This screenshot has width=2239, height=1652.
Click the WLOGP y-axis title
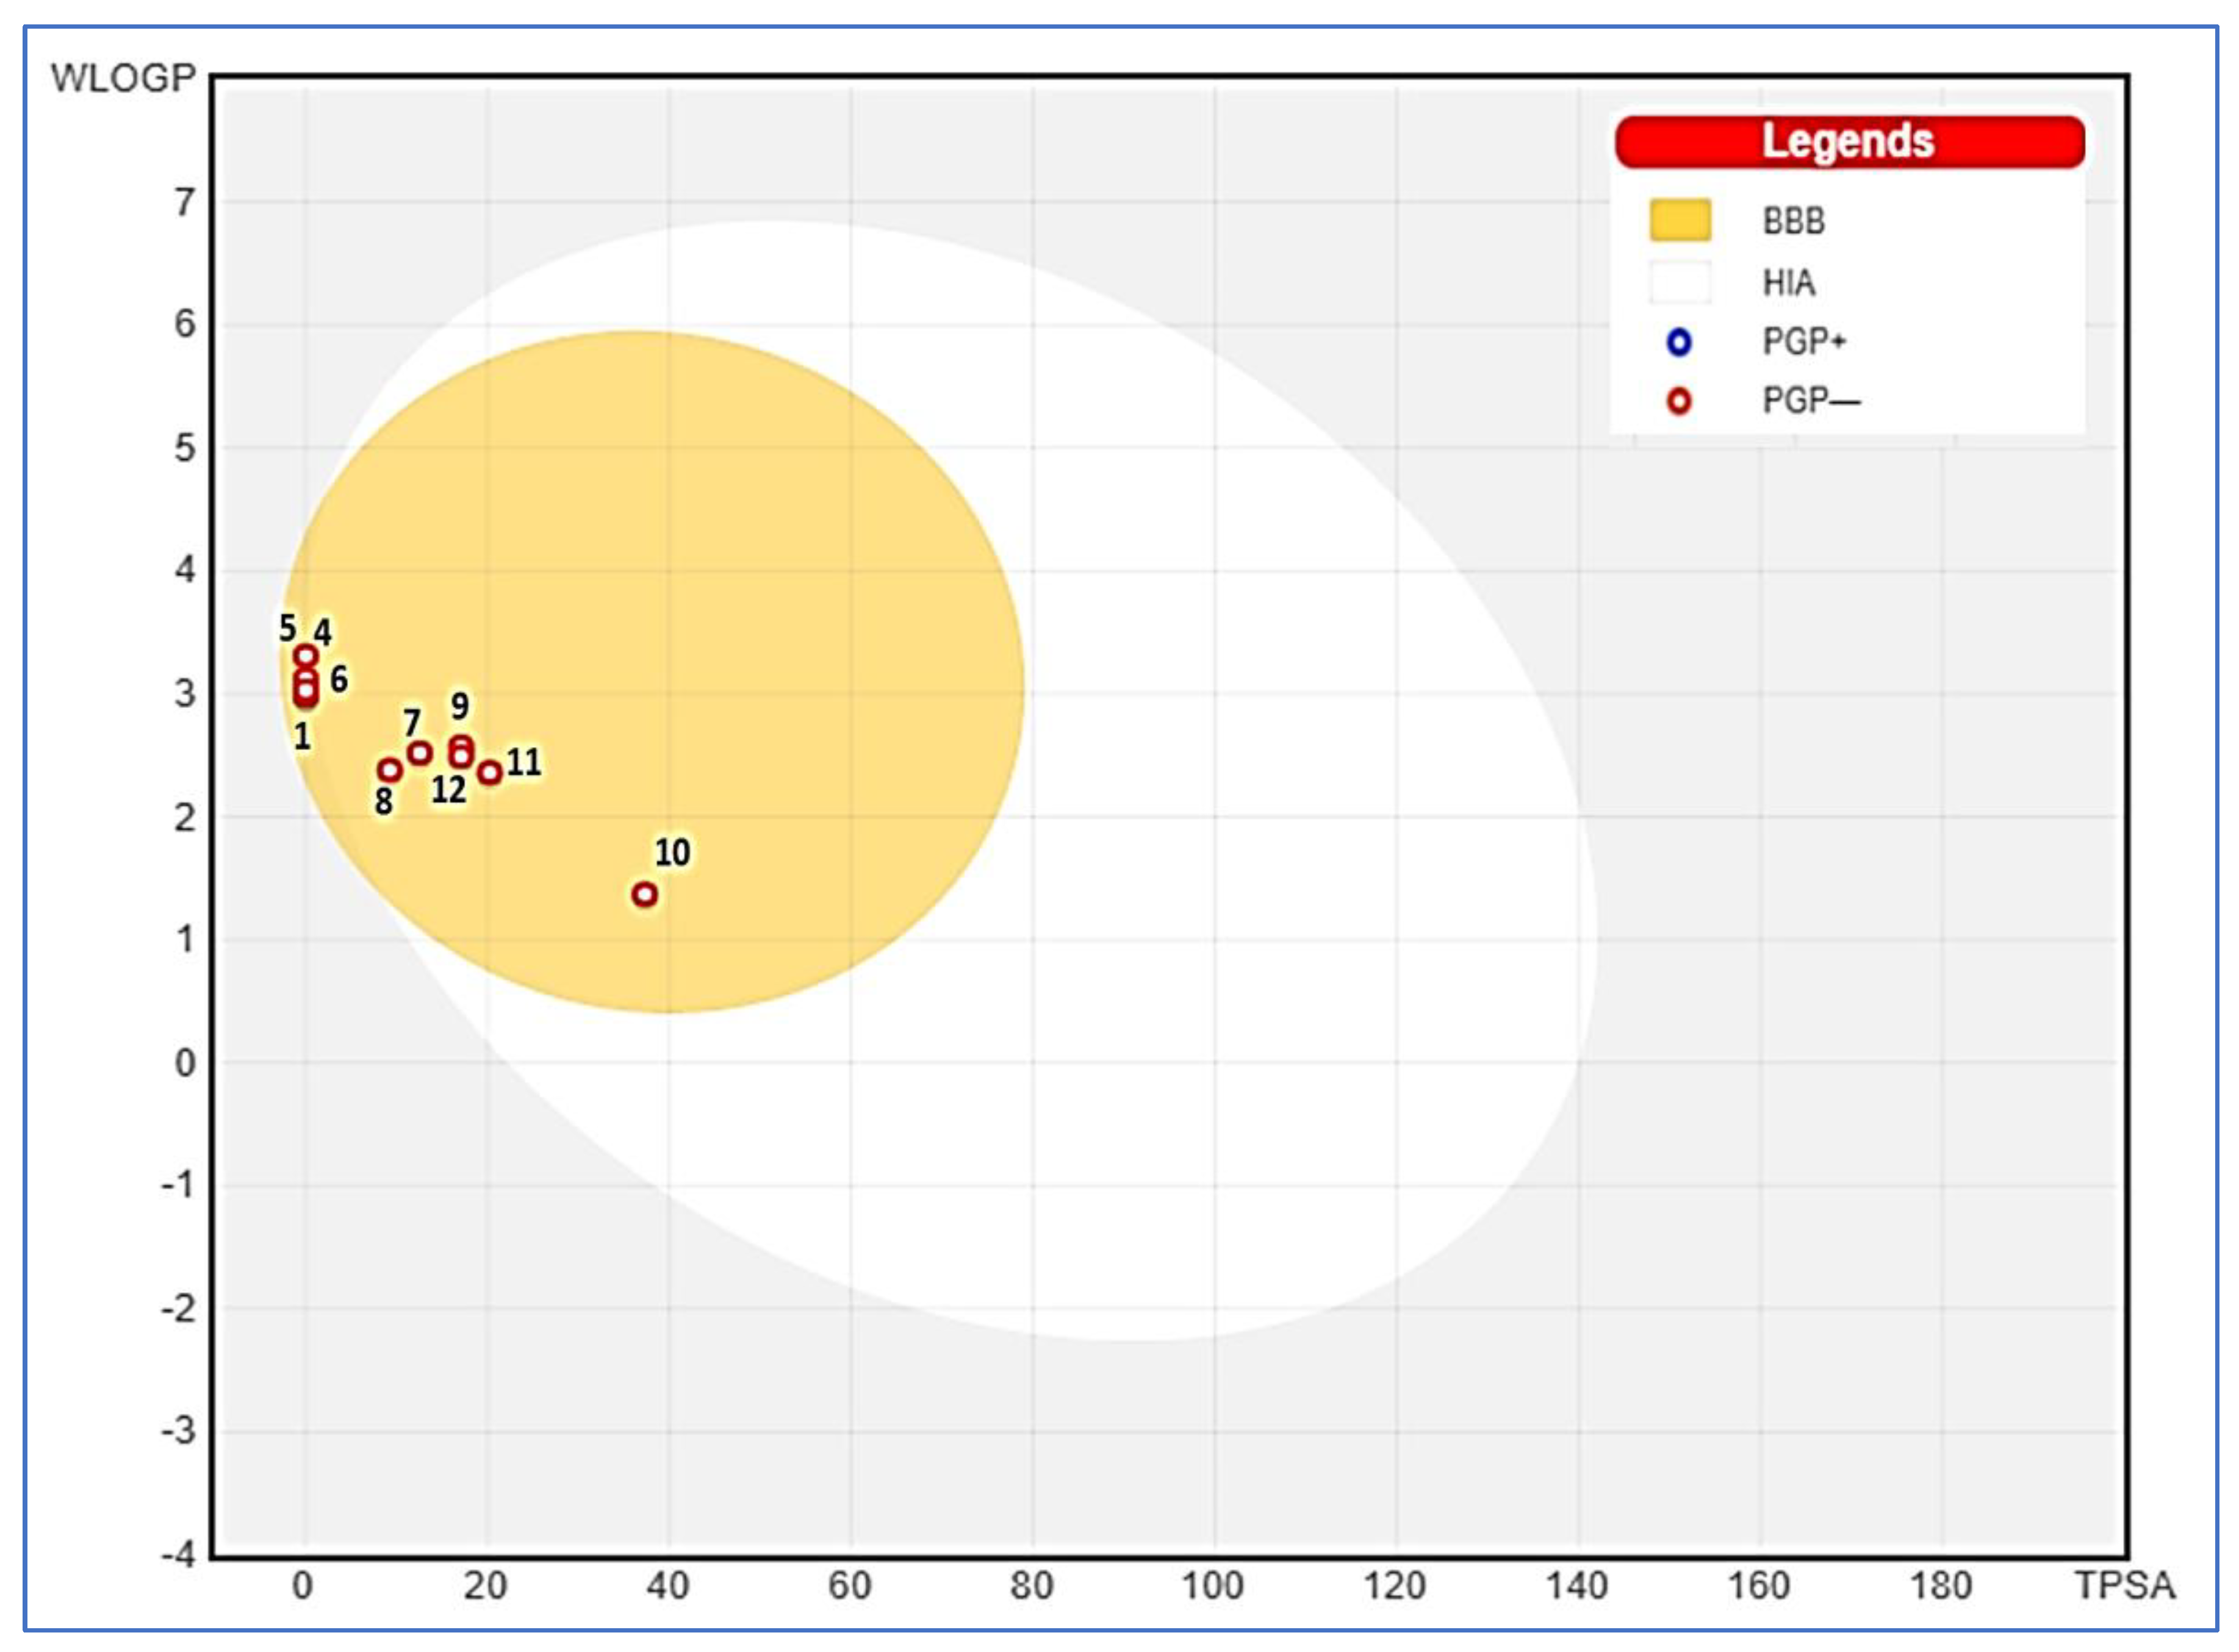click(x=123, y=78)
